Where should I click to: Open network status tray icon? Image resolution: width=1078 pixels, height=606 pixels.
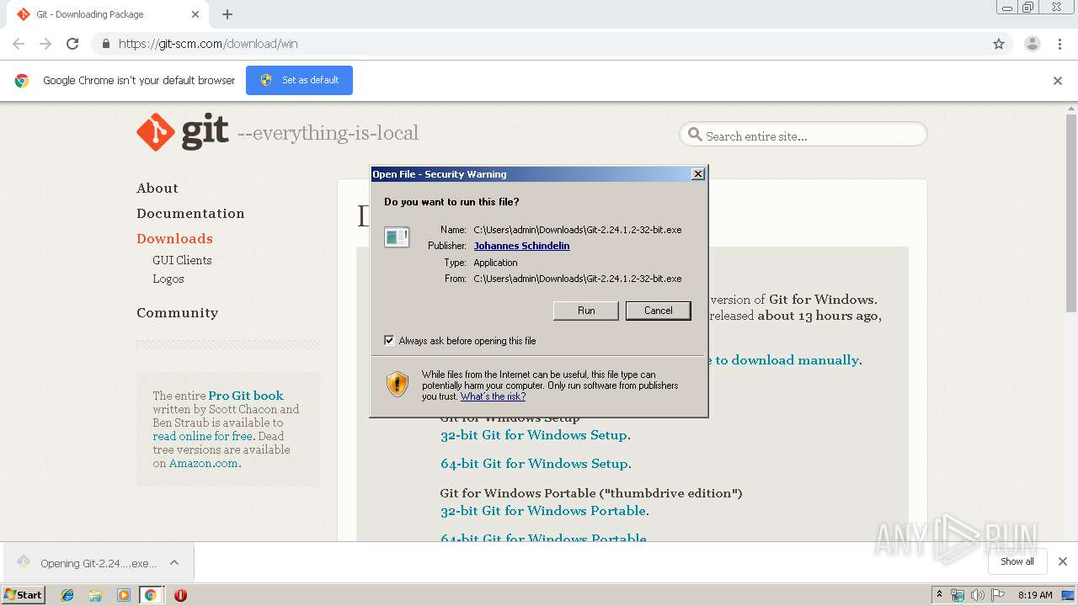pyautogui.click(x=958, y=595)
